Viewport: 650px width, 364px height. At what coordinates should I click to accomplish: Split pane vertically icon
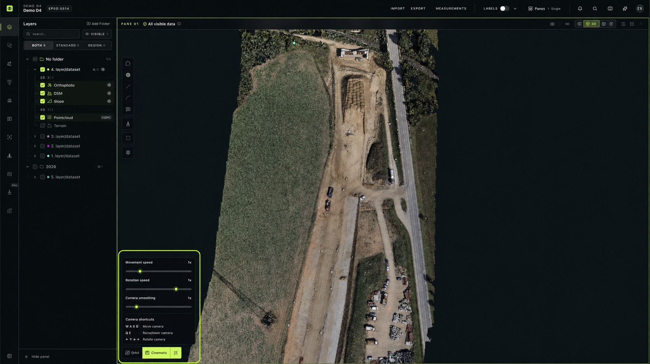(x=623, y=24)
